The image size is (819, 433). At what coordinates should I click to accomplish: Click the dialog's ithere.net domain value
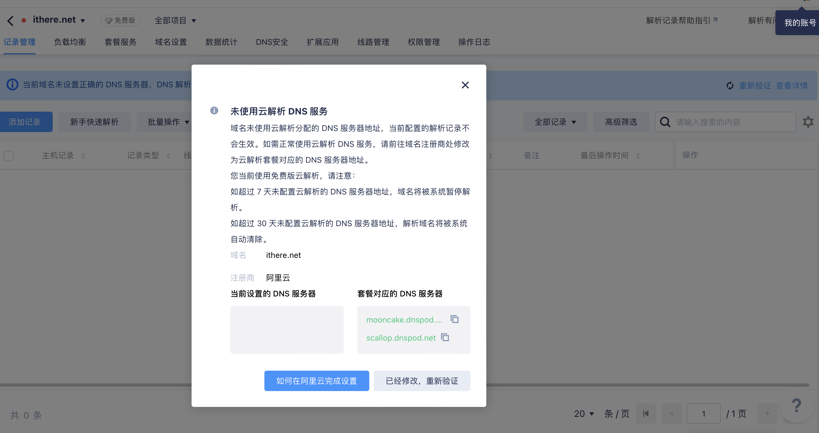click(283, 255)
